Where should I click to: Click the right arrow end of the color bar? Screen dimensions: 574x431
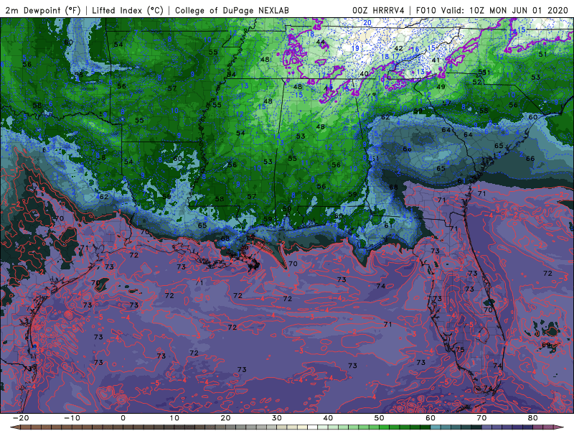(x=560, y=427)
